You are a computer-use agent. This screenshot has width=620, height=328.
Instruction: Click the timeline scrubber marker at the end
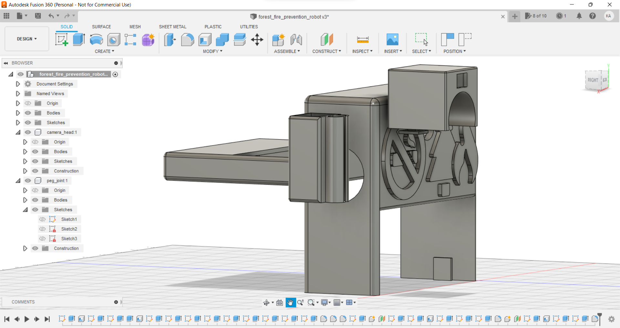click(600, 319)
